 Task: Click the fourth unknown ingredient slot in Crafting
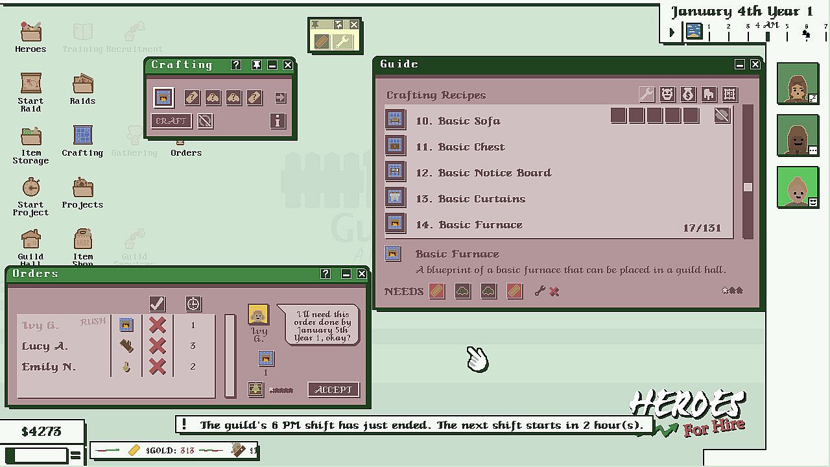(254, 97)
